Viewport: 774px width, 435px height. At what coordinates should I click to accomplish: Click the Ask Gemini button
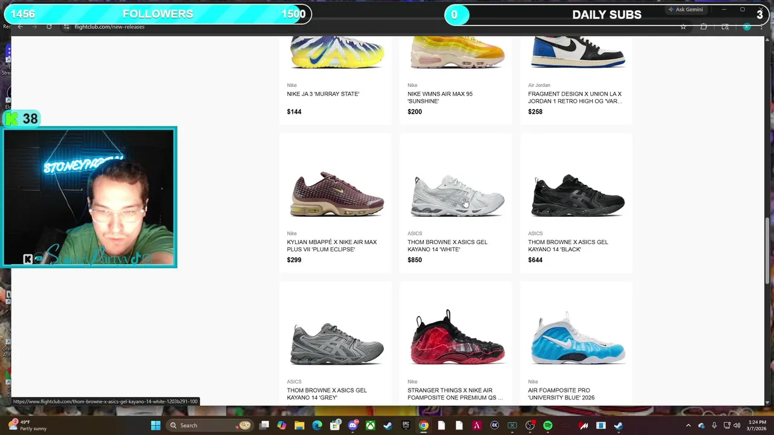click(x=685, y=10)
